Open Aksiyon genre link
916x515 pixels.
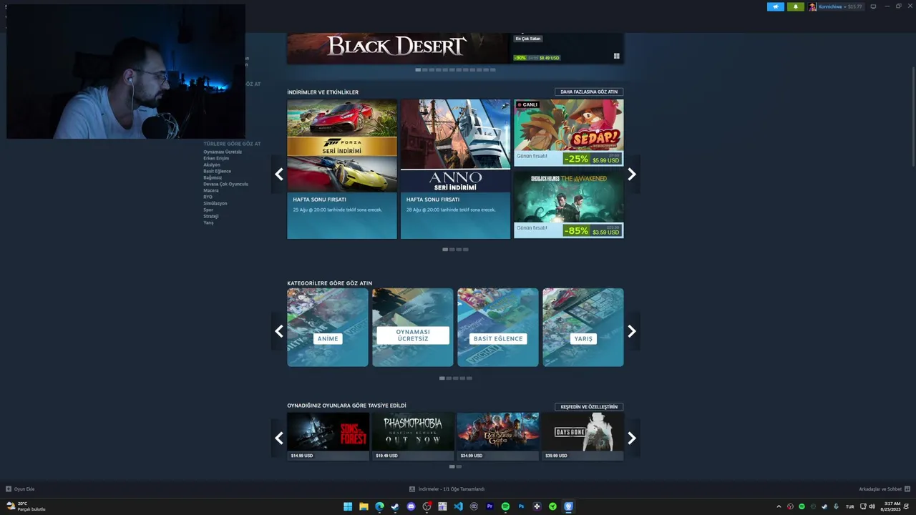(212, 165)
